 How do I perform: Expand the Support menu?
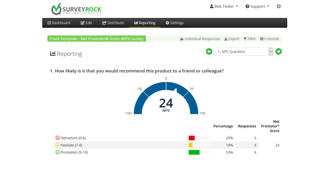[257, 6]
